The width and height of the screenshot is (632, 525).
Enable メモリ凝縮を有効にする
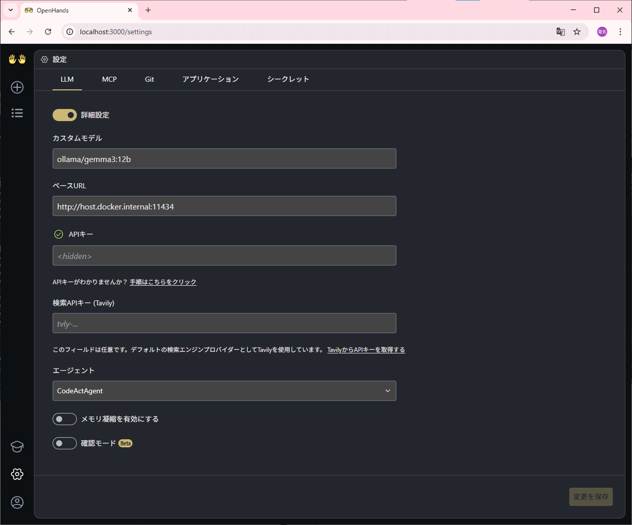(64, 419)
